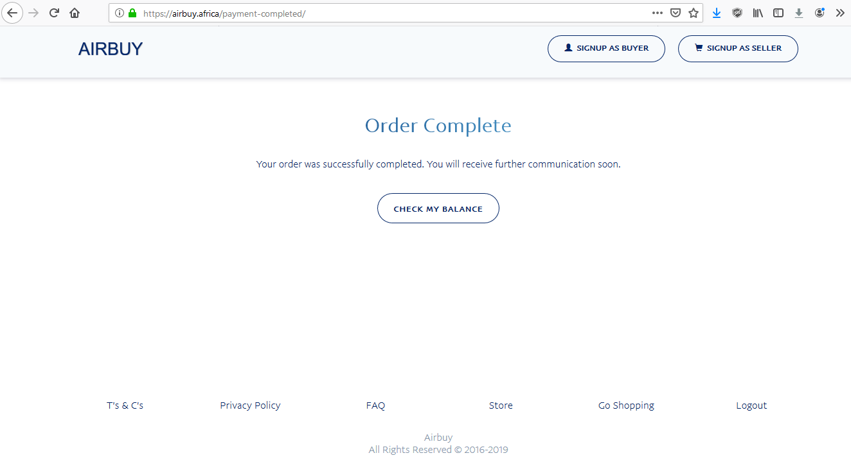Save page to Pocket

pos(676,13)
